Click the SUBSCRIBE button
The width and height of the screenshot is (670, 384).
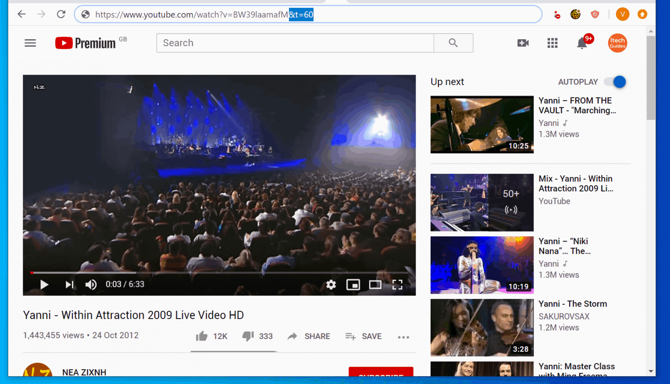point(380,375)
